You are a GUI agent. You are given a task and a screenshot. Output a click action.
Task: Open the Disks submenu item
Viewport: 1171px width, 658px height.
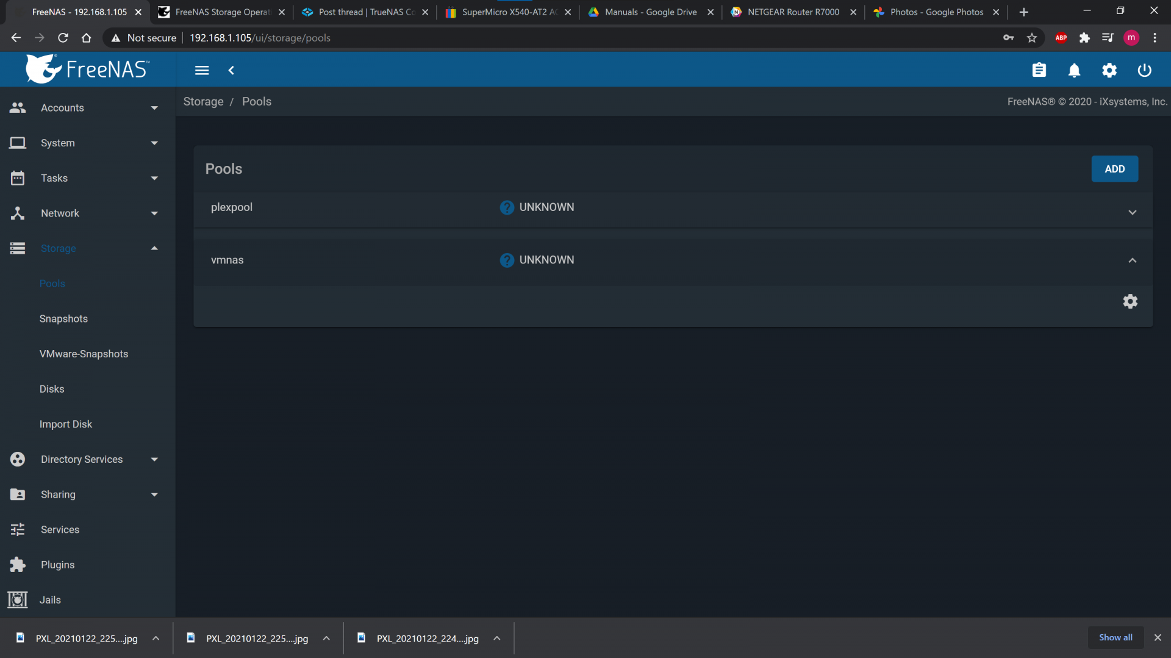pos(52,389)
